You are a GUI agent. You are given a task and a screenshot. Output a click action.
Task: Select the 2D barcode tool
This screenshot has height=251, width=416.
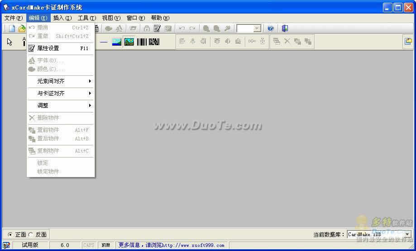point(154,42)
